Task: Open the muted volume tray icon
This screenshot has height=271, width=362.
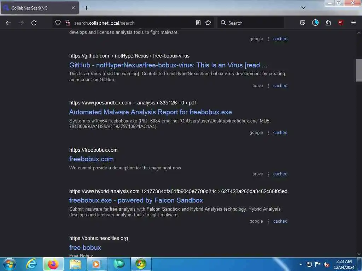Action: pos(326,264)
